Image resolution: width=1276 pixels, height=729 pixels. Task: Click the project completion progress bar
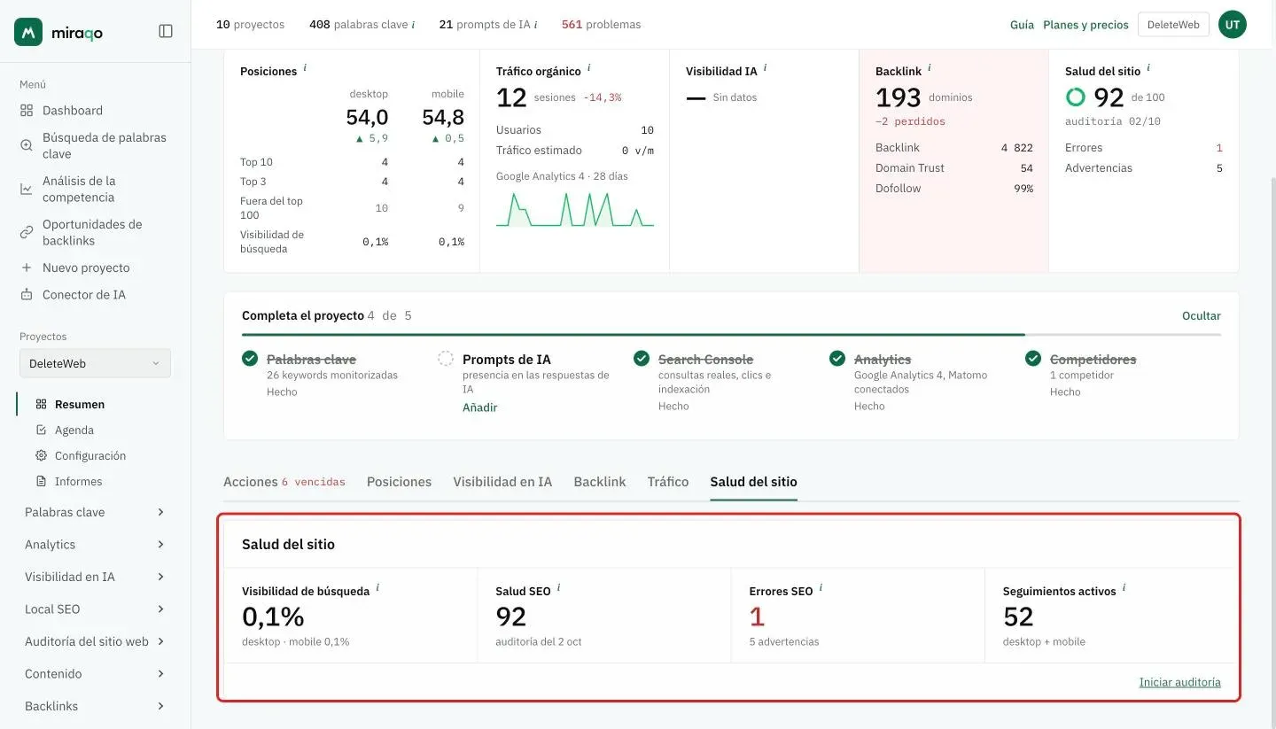point(731,335)
